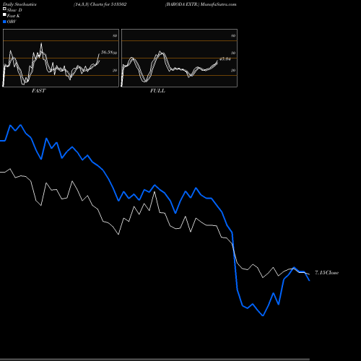
Task: Click the '(14,3,3) Charts for 513502' text
Action: click(100, 4)
